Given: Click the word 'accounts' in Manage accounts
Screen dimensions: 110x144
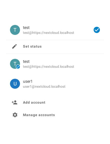Looking at the screenshot, I should click(x=46, y=115).
